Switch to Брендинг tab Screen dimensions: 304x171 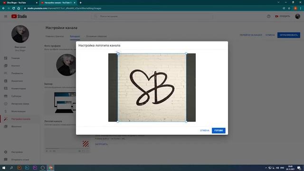75,36
